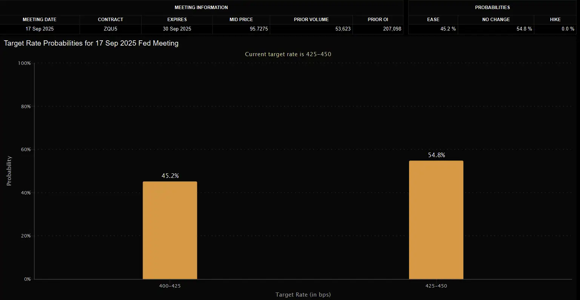The image size is (580, 300).
Task: Click the NO CHANGE probability header
Action: point(496,20)
